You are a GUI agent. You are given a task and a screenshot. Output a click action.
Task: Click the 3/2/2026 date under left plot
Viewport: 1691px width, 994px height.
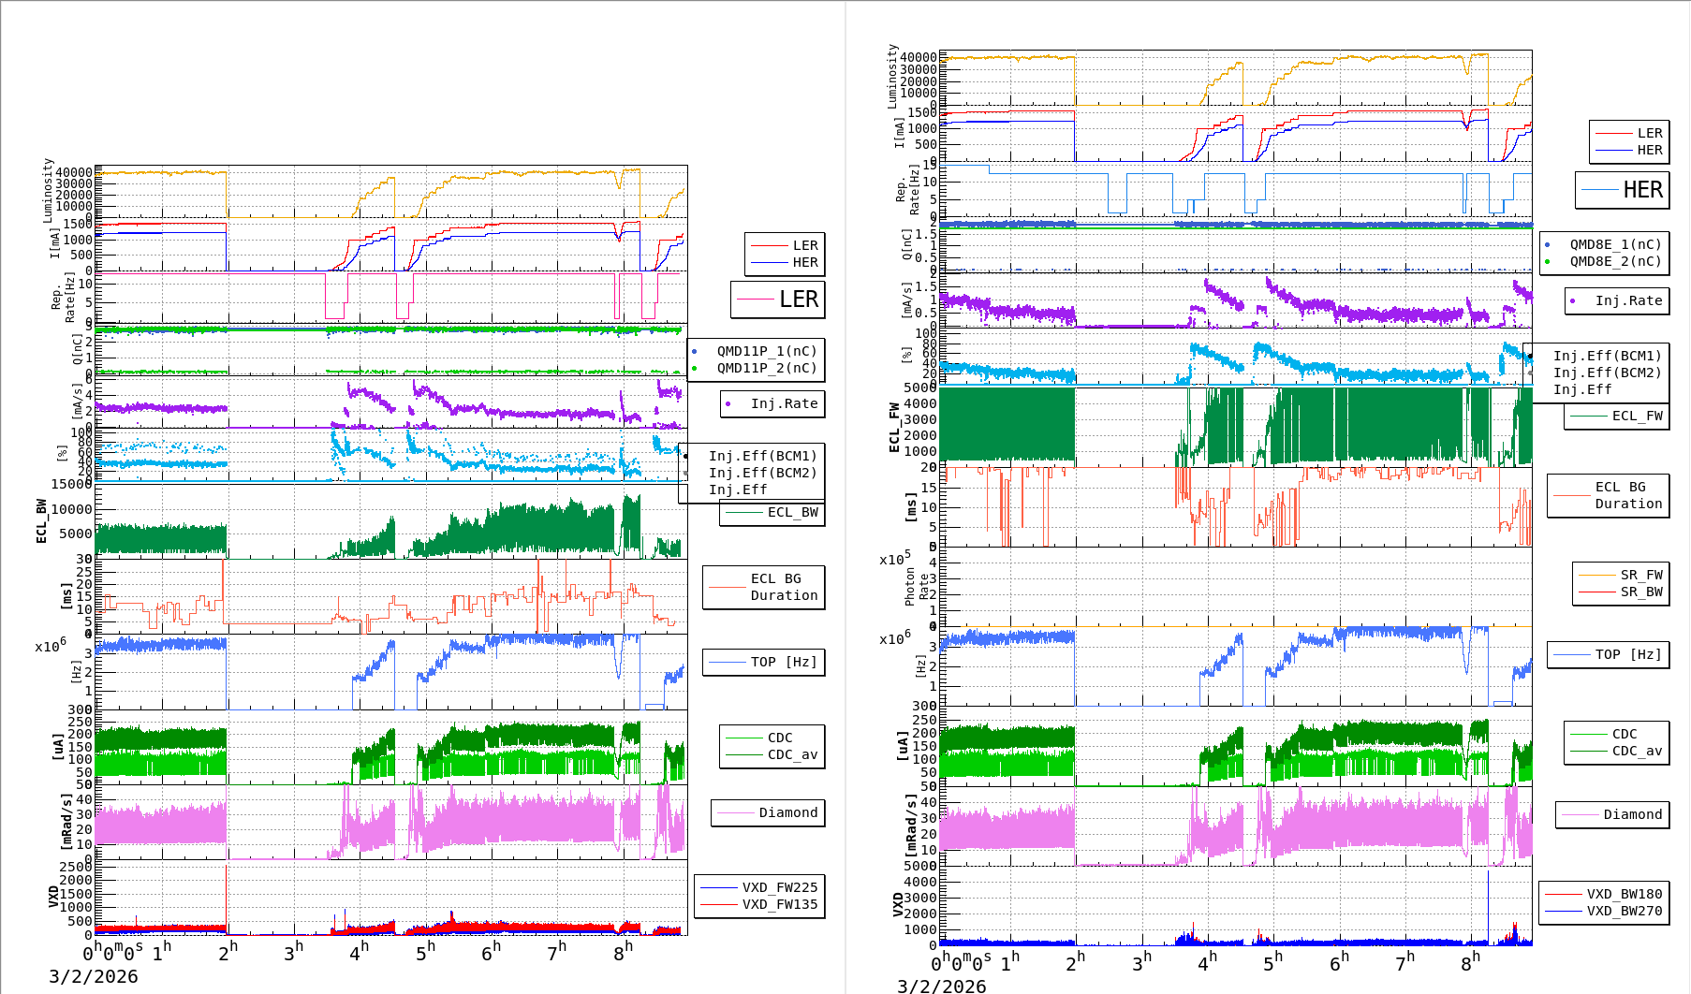[94, 976]
